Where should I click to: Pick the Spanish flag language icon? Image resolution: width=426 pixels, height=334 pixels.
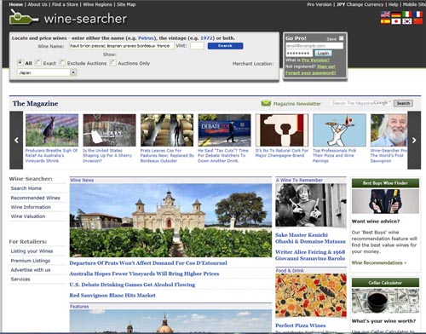coord(385,21)
